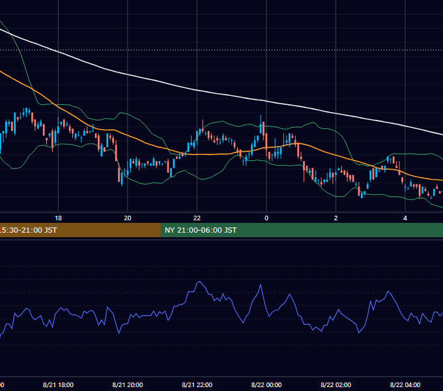Viewport: 443px width, 391px height.
Task: Click the 8/22 02:00 time label
Action: 336,384
